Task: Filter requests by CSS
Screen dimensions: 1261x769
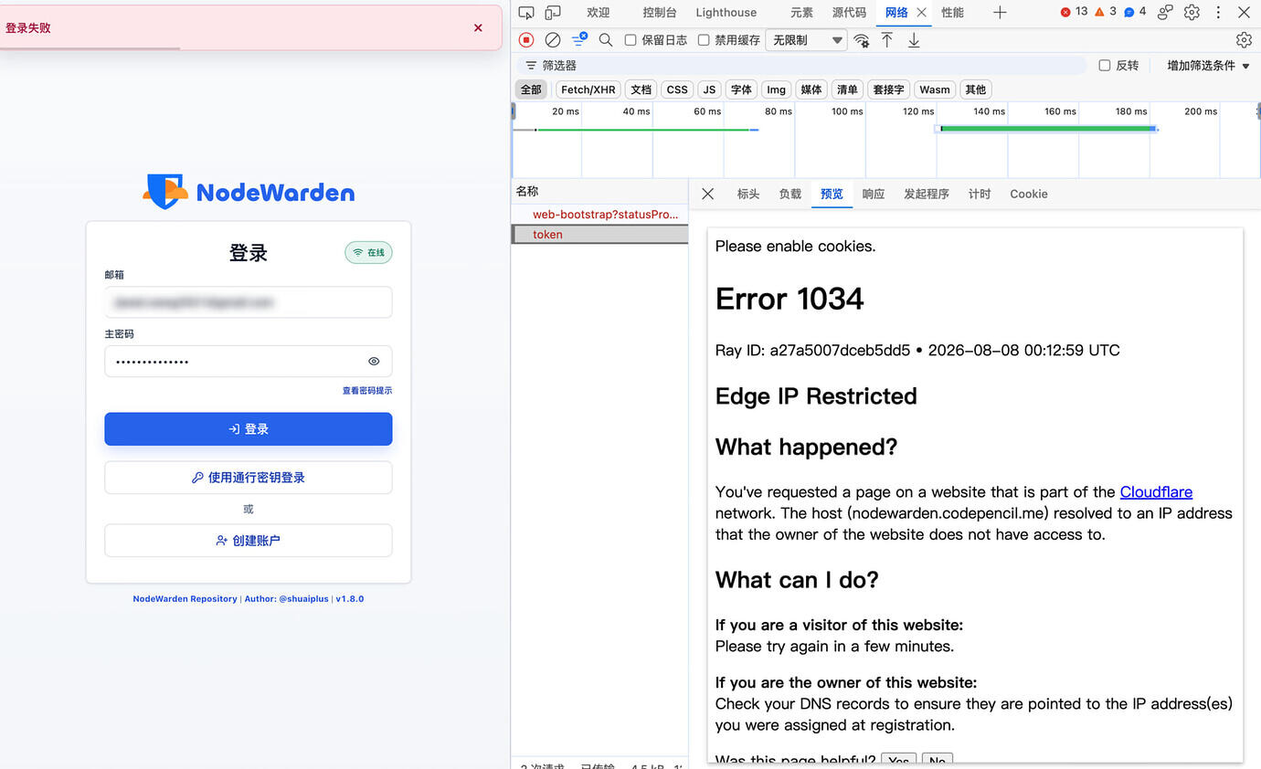Action: click(677, 90)
